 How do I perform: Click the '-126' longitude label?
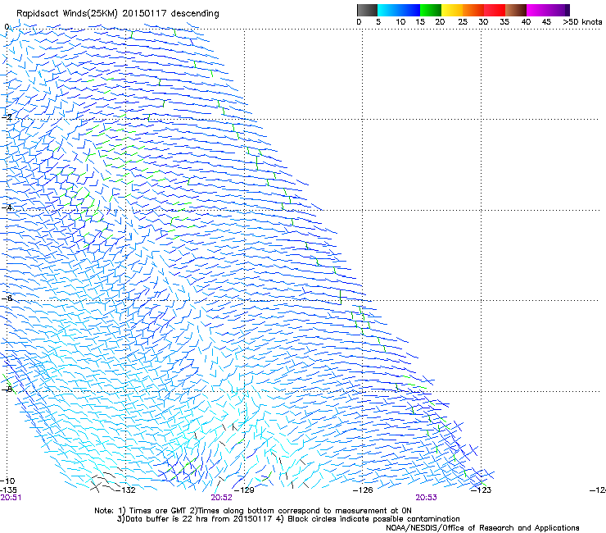363,490
